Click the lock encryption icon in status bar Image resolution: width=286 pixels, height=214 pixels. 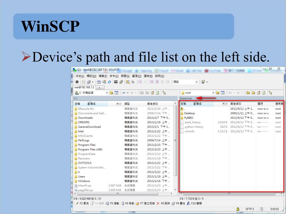point(238,209)
